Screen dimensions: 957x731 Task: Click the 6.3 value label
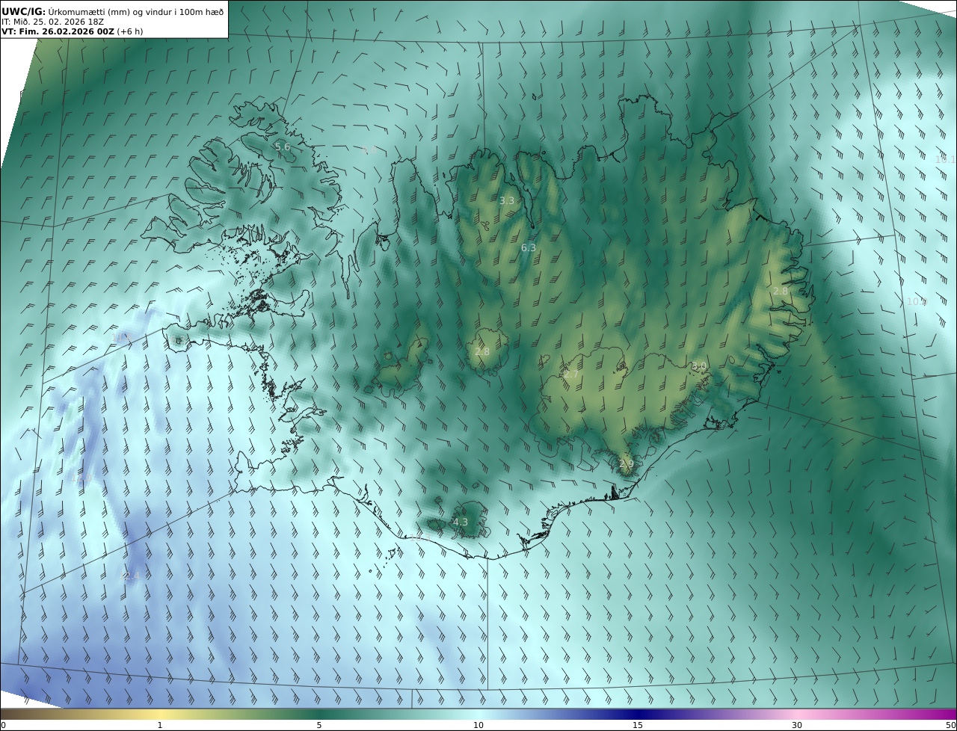point(529,247)
